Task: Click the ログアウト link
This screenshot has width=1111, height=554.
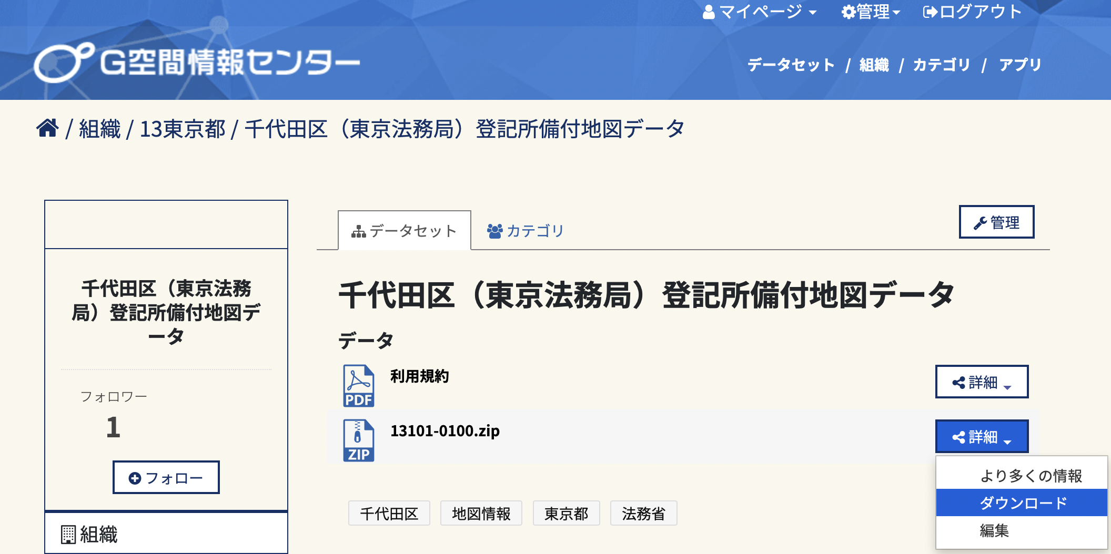Action: pyautogui.click(x=973, y=12)
